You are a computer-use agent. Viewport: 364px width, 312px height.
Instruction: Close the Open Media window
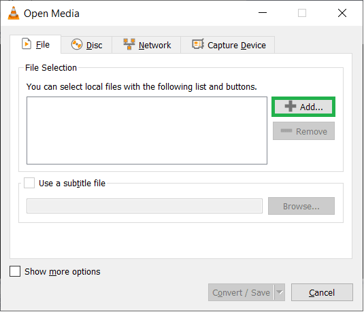coord(342,13)
